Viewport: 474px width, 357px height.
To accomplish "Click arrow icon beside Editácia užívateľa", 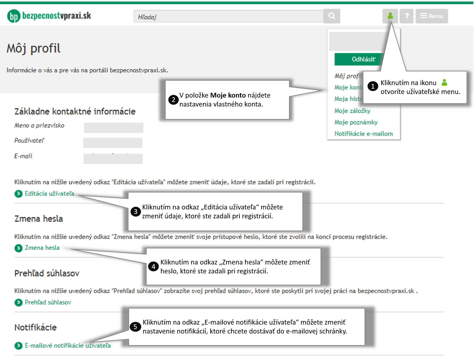I will [18, 194].
